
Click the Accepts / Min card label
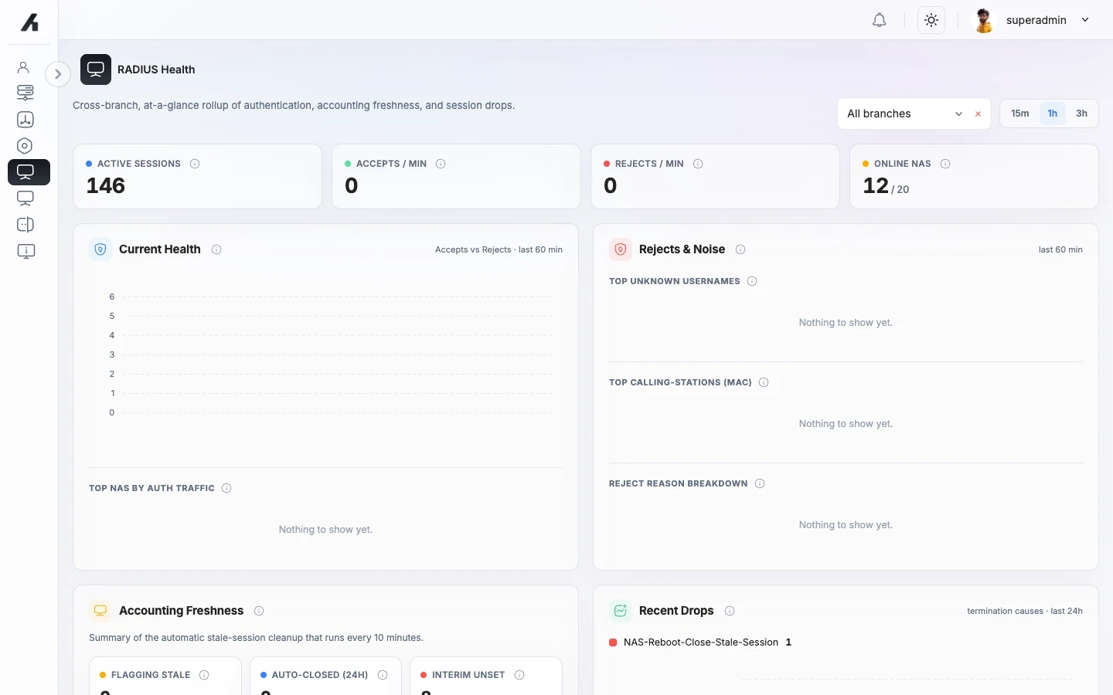pos(391,164)
